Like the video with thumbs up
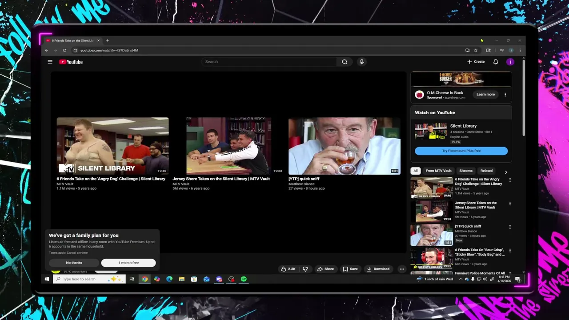This screenshot has height=320, width=569. tap(289, 269)
